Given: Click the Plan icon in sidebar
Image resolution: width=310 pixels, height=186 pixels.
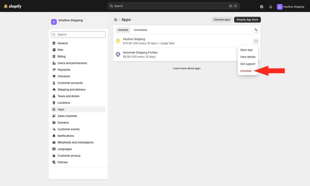Looking at the screenshot, I should click(54, 50).
